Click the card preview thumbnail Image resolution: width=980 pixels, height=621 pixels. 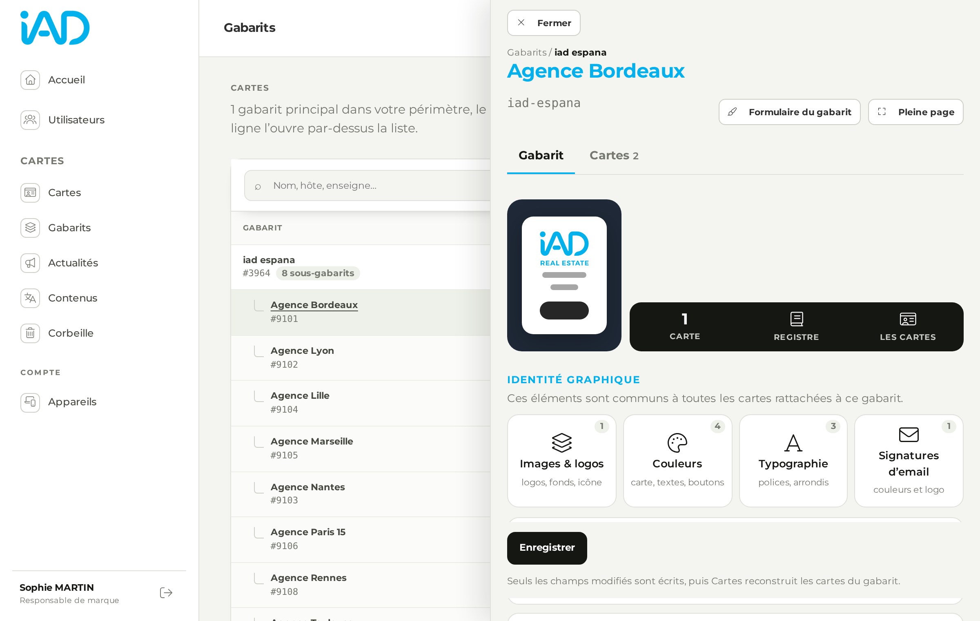(x=564, y=275)
